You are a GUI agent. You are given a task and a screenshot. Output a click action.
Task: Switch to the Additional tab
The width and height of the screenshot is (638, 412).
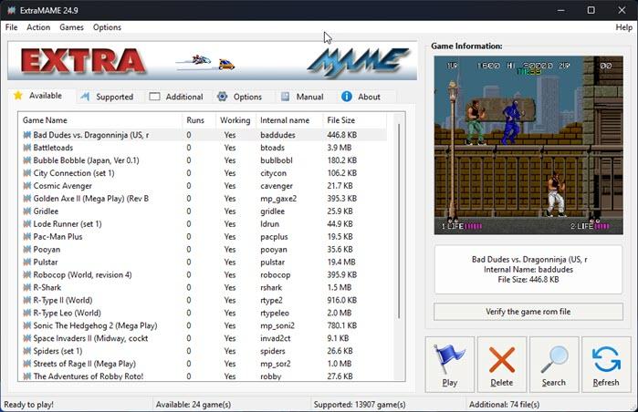176,97
